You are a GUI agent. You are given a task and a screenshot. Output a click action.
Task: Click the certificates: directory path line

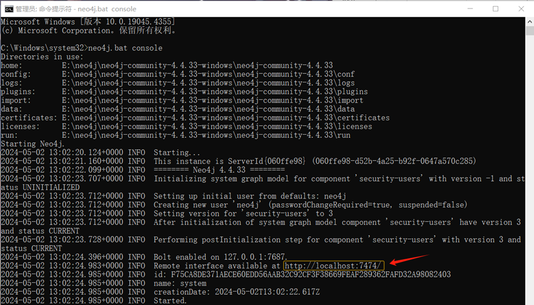[x=195, y=118]
